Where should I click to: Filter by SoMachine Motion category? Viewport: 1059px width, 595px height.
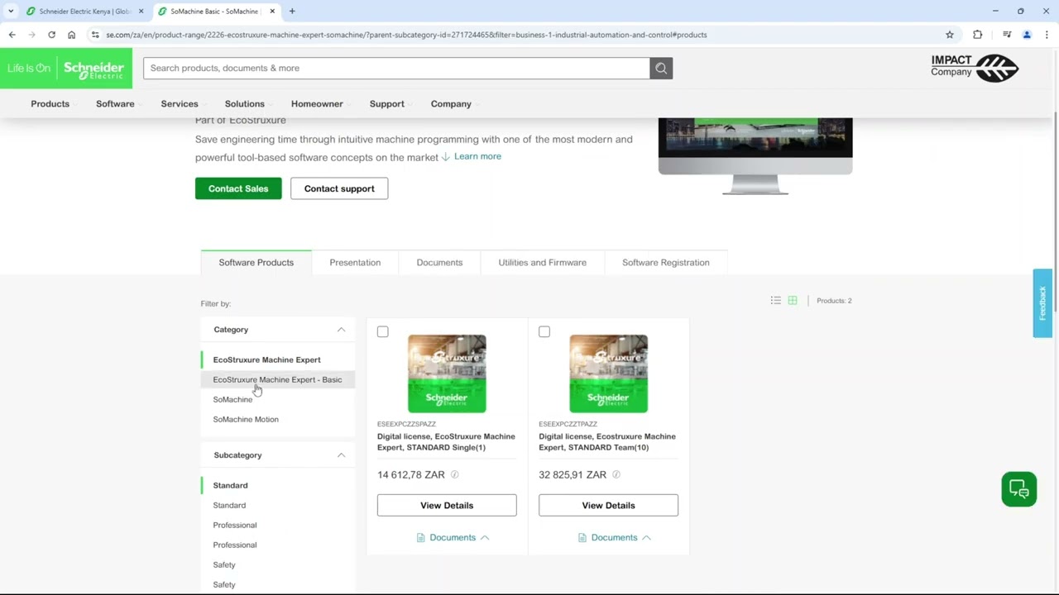246,419
